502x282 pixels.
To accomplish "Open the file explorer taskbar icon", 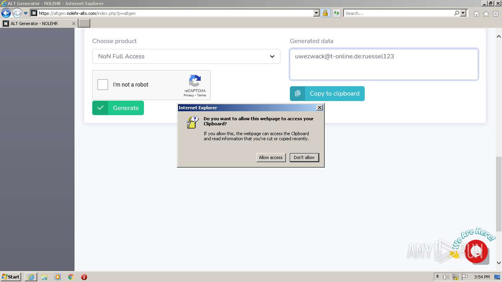I will 44,277.
